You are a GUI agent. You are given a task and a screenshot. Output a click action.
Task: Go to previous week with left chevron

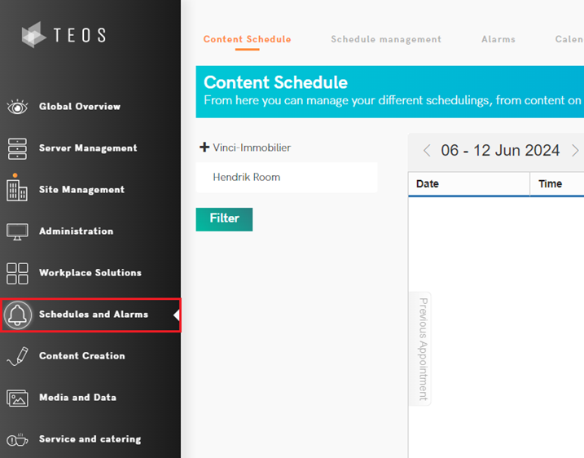click(x=427, y=151)
